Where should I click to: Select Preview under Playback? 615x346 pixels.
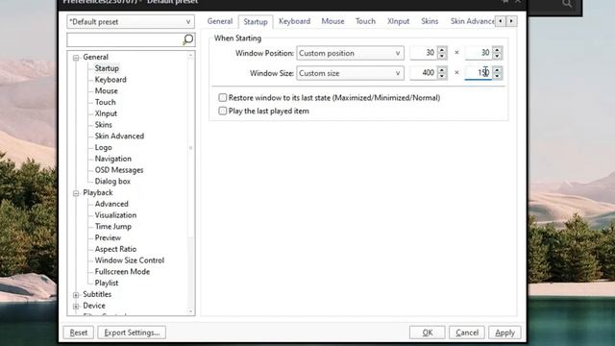(108, 238)
